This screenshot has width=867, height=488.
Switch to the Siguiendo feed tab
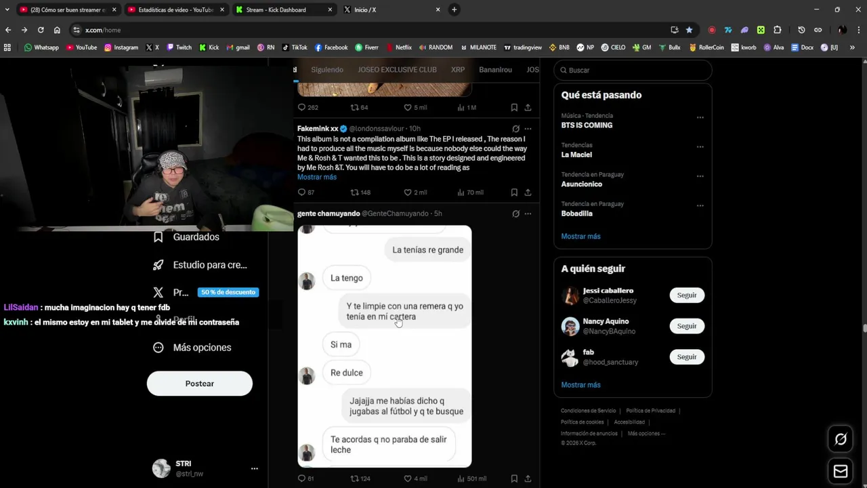pos(327,70)
